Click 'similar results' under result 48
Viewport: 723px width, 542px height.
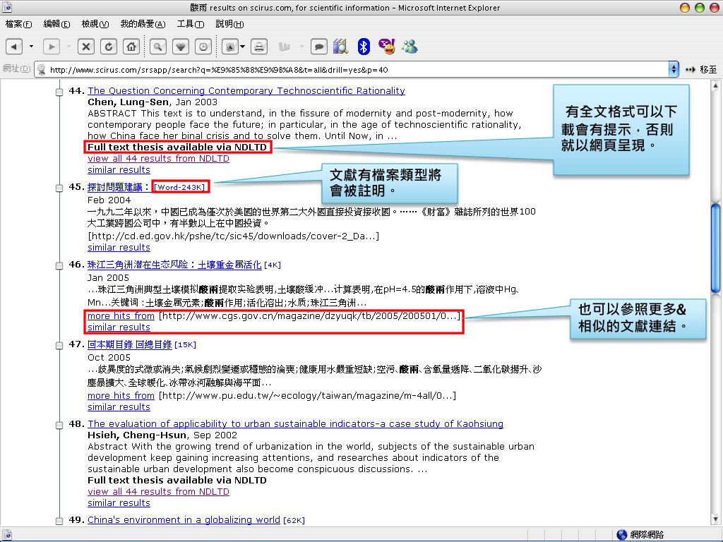(119, 503)
